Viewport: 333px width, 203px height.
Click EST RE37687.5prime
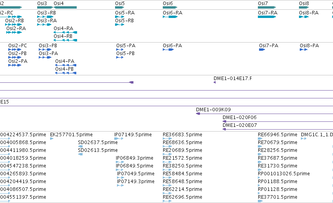[x=277, y=158]
